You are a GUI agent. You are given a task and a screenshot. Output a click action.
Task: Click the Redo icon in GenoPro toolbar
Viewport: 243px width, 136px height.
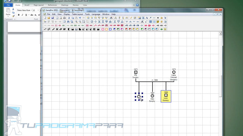[84, 18]
